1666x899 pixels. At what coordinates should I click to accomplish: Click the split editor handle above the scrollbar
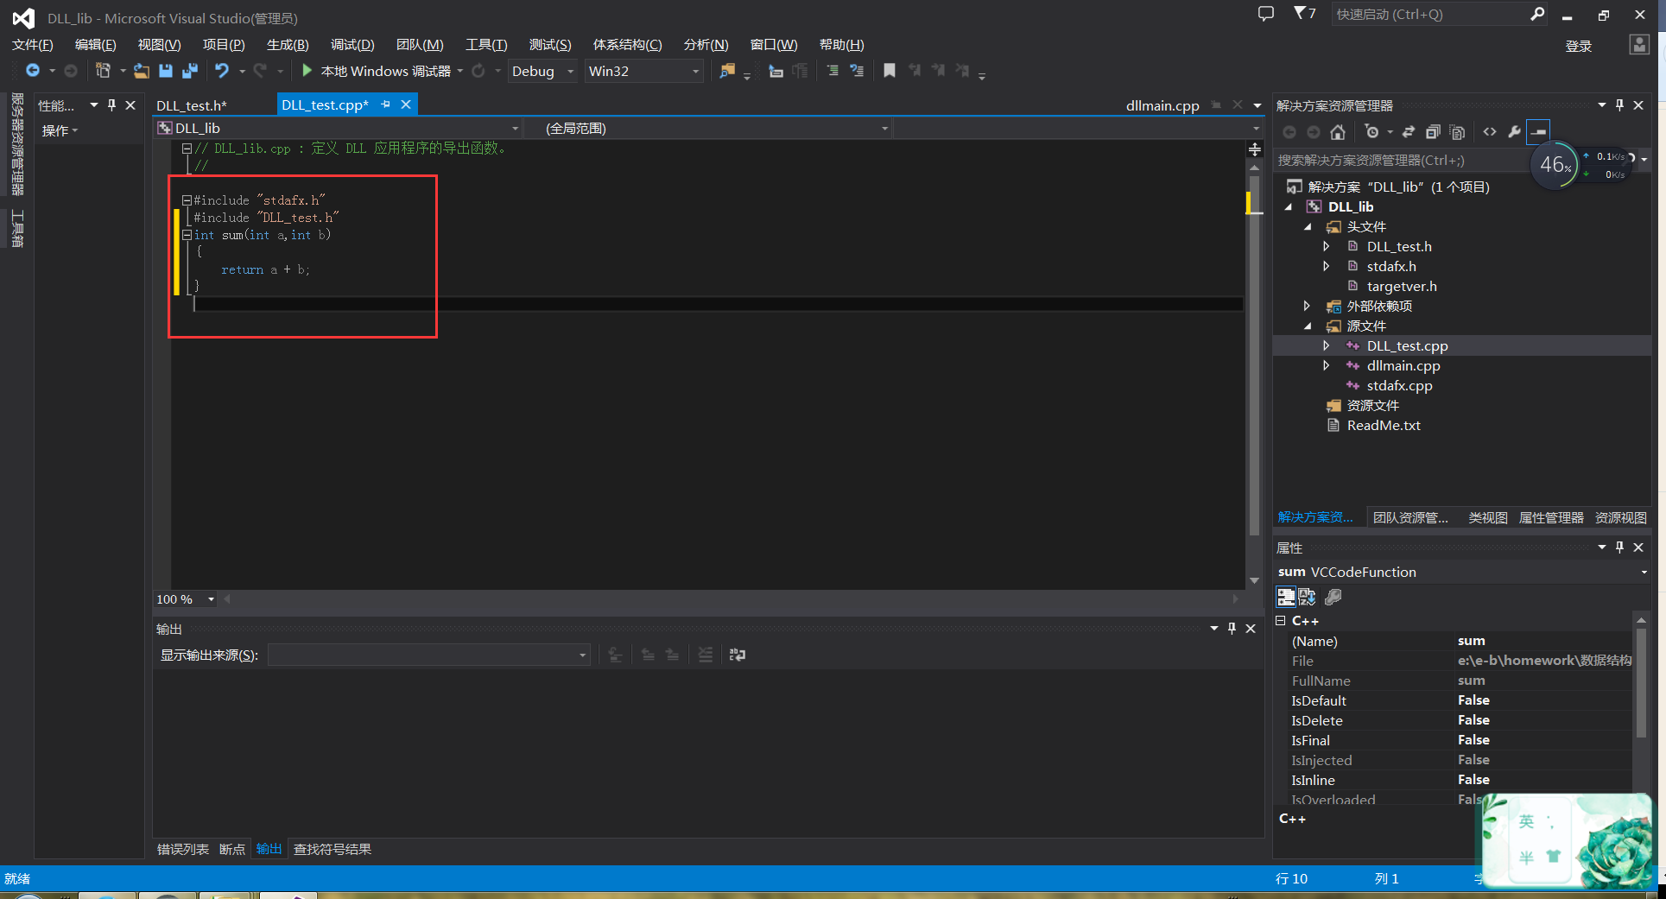point(1255,149)
